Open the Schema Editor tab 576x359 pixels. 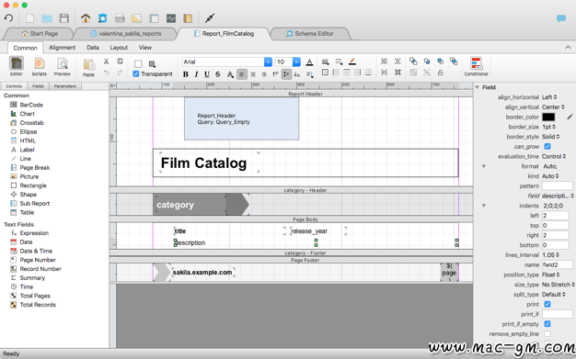pos(310,34)
